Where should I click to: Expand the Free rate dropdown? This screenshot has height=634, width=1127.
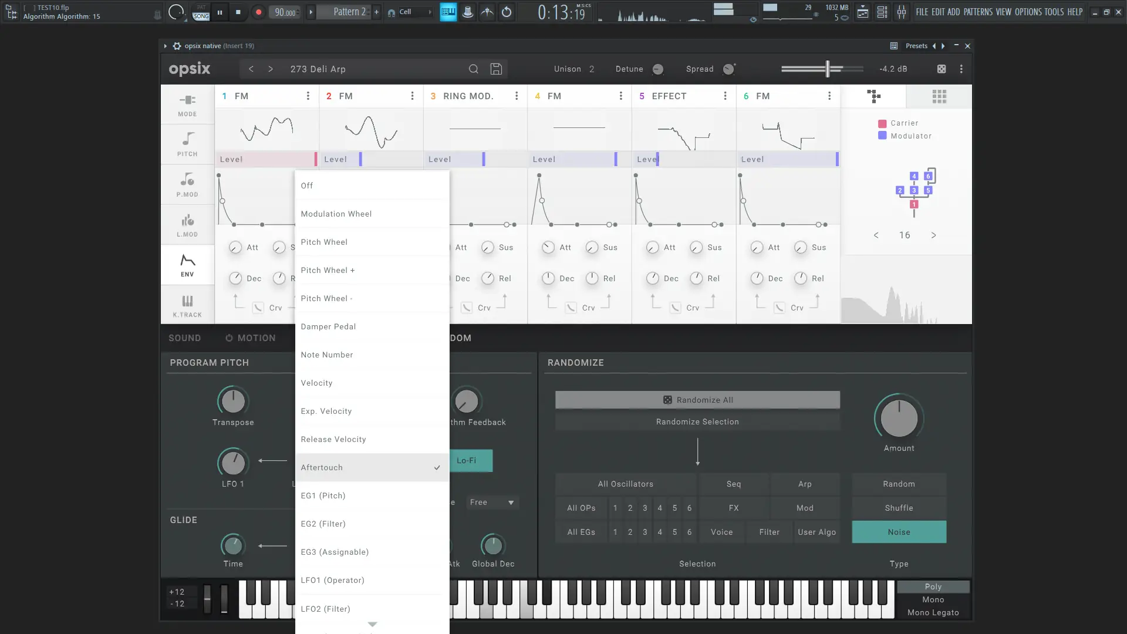point(492,503)
